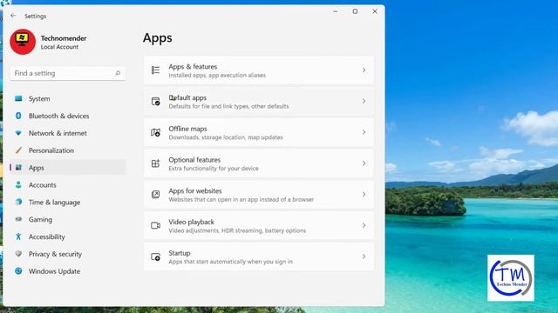The image size is (558, 313).
Task: Click the Network & internet wifi icon
Action: click(18, 133)
